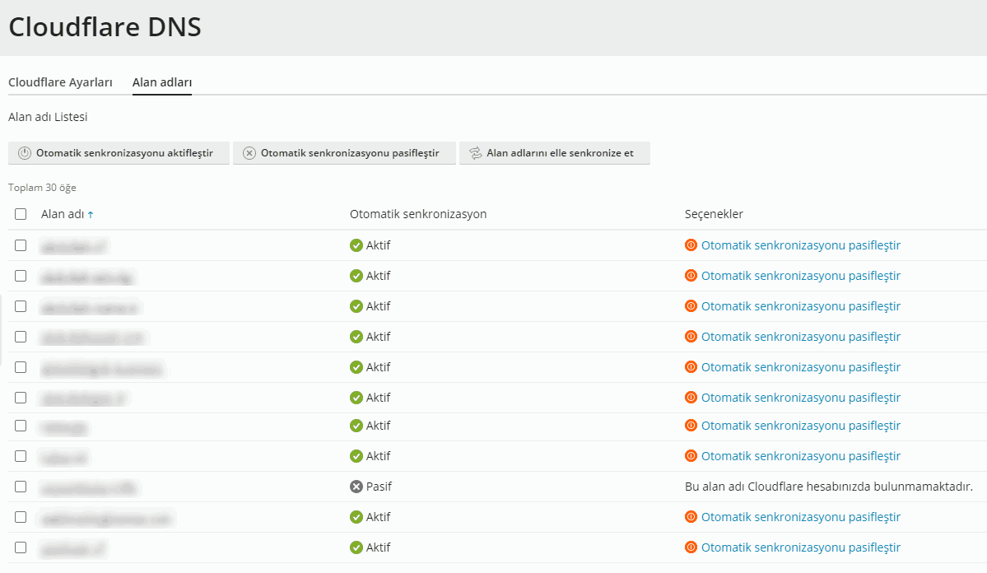Click the X icon on the top deactivate synchronization button
This screenshot has height=573, width=987.
249,153
